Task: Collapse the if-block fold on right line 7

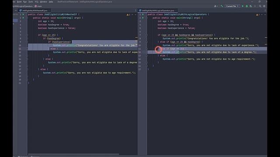Action: coord(147,35)
